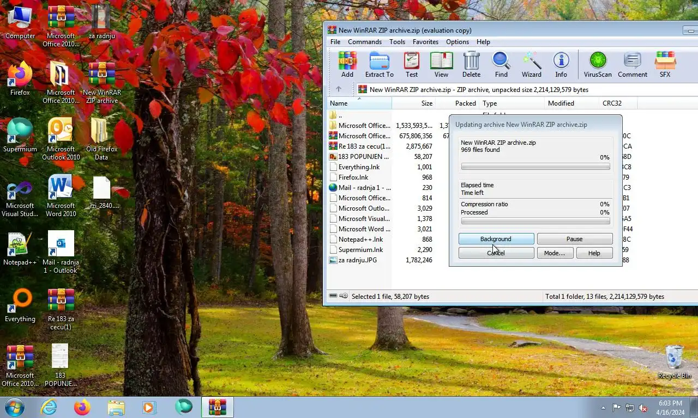
Task: Click the Add toolbar icon in WinRAR
Action: (347, 65)
